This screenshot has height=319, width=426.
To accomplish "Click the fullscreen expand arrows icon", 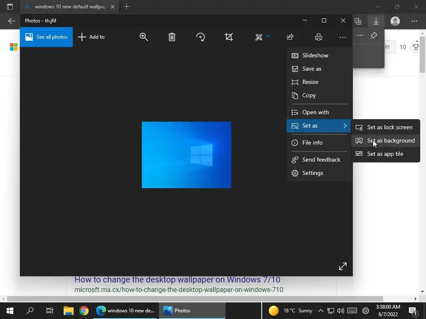I will [x=343, y=266].
